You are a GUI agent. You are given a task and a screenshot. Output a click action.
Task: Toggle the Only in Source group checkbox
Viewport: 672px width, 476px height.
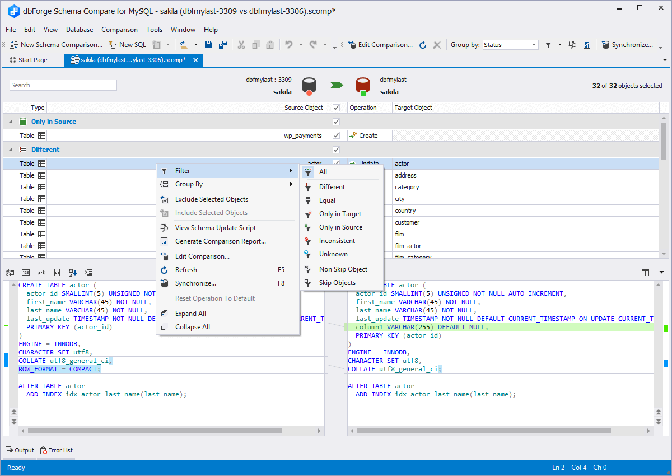tap(337, 122)
